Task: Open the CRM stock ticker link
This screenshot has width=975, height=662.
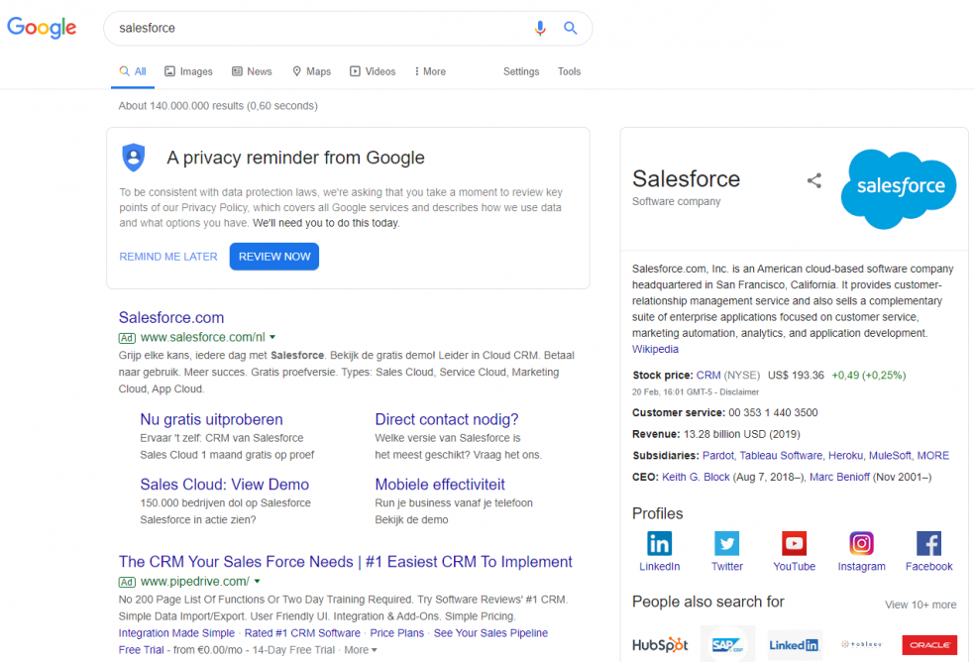Action: [x=708, y=376]
